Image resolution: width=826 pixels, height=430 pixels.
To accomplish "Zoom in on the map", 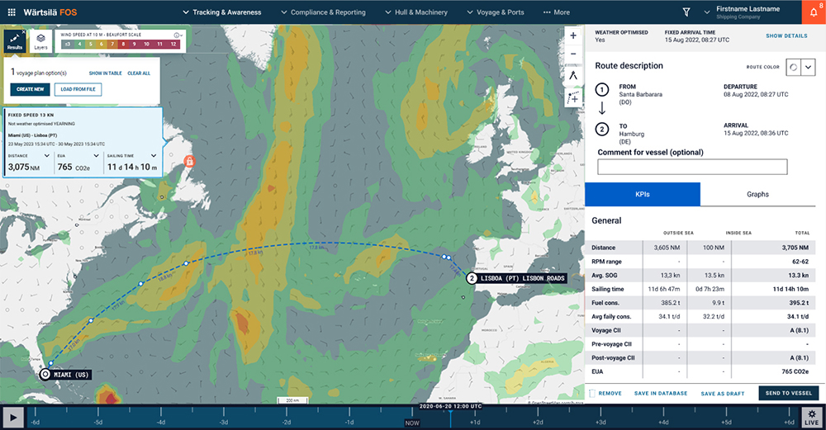I will [573, 35].
